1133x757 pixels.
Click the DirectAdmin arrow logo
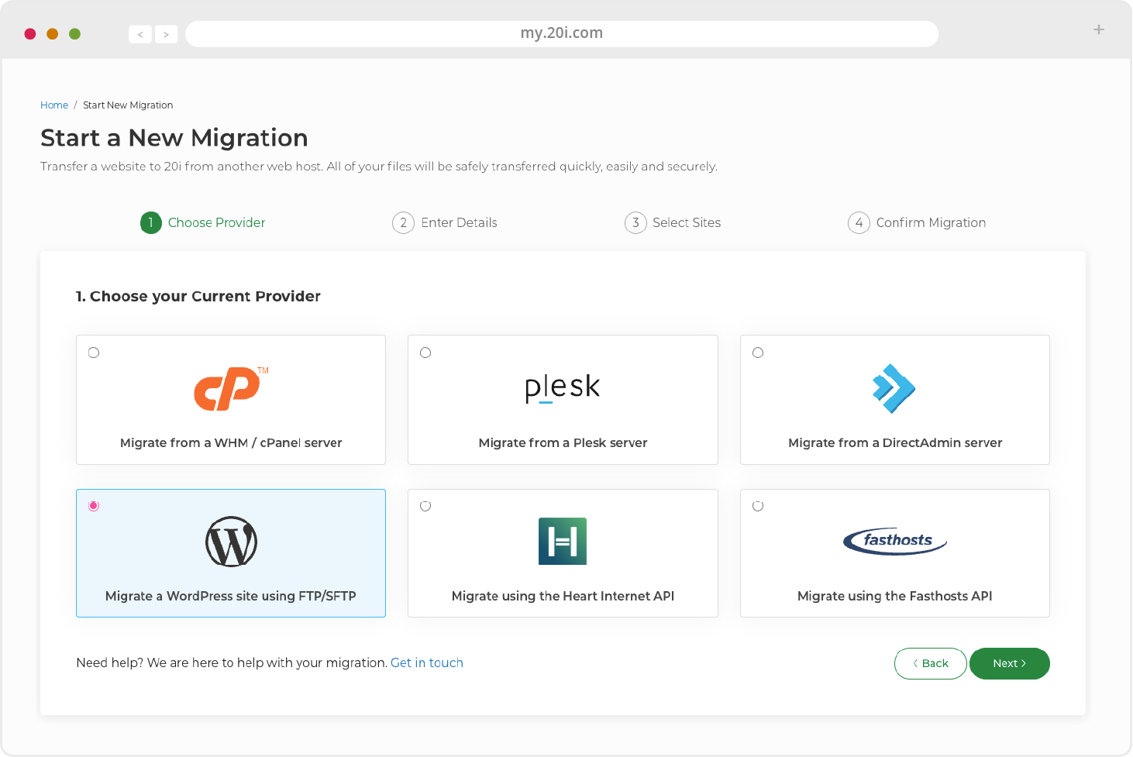(894, 388)
